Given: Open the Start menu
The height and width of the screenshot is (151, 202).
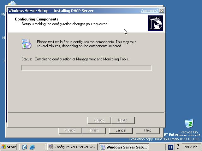Looking at the screenshot, I should [x=9, y=147].
